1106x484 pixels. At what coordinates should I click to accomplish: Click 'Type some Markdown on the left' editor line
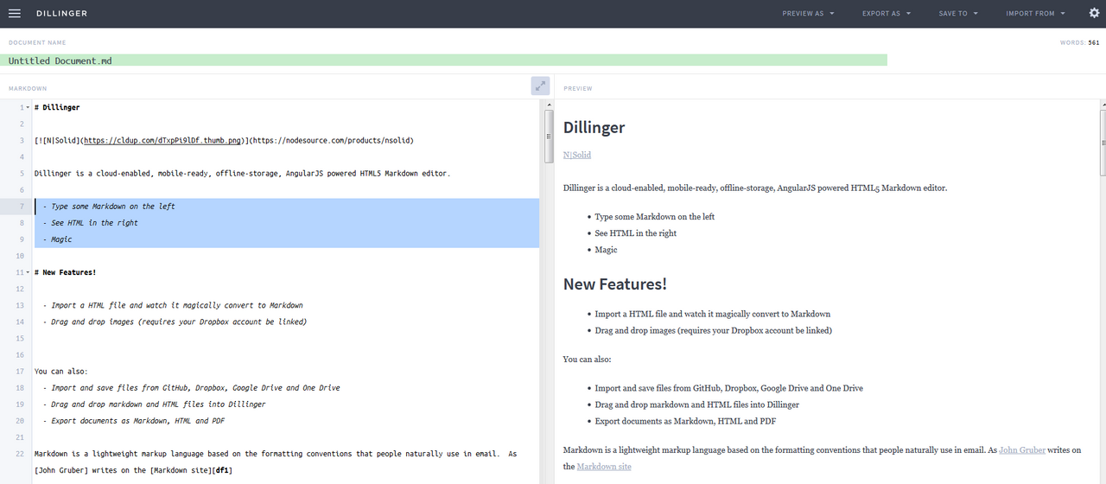coord(109,207)
